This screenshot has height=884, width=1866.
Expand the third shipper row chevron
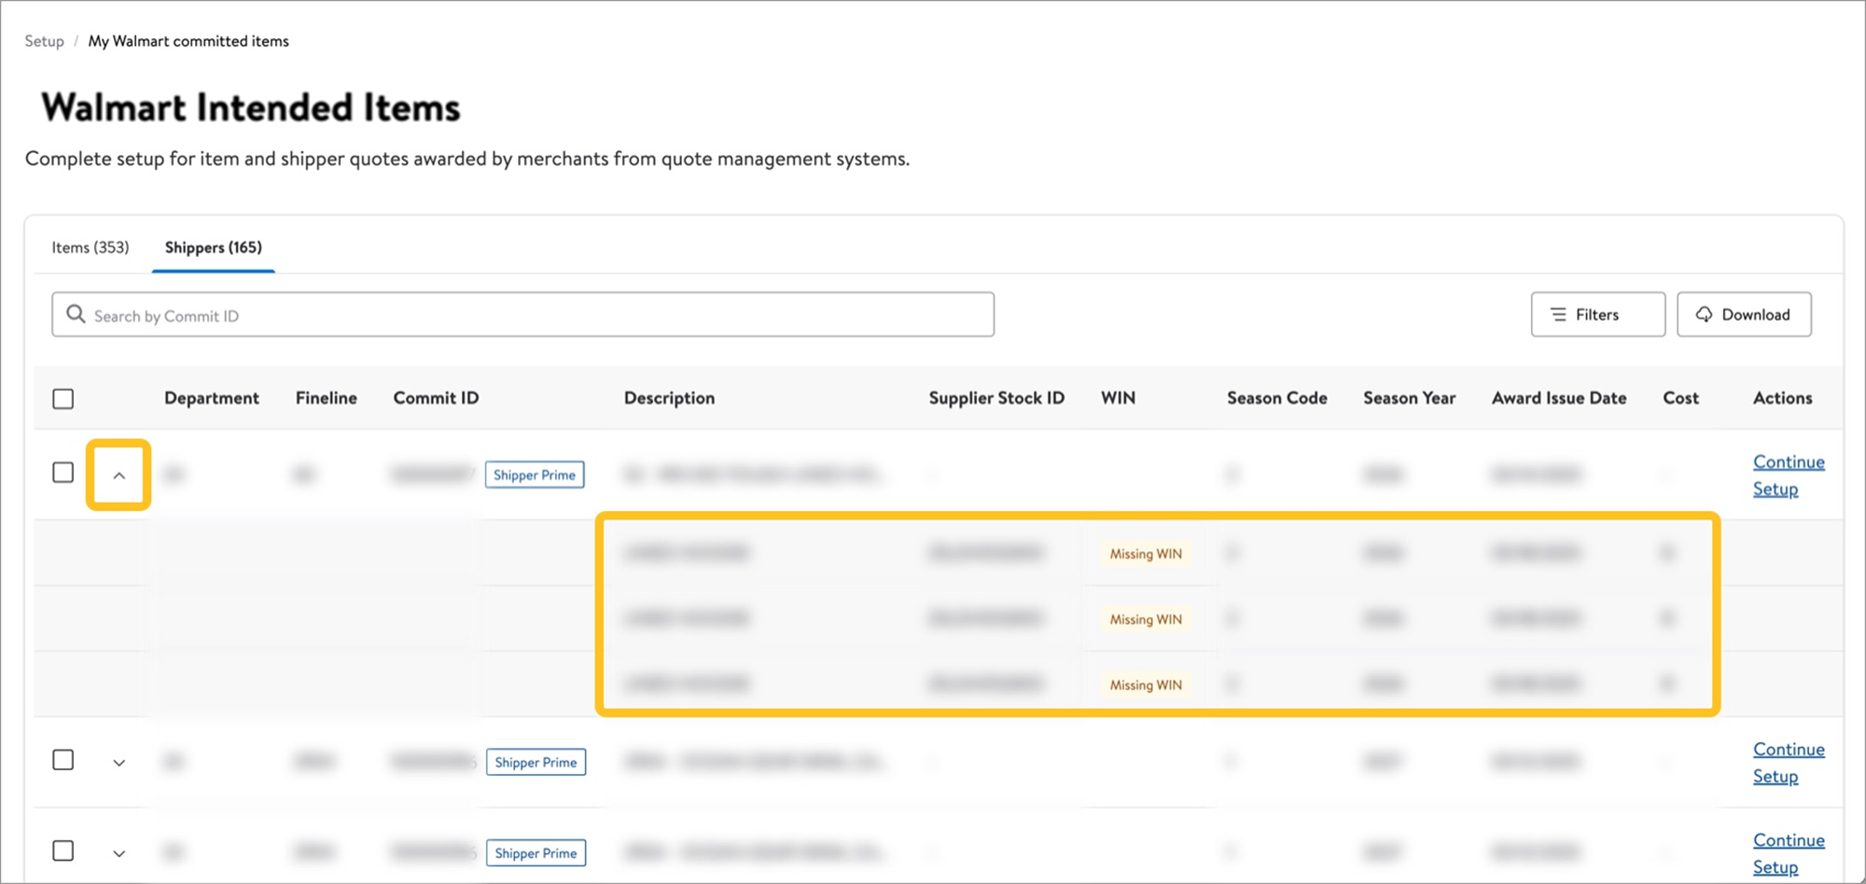point(118,853)
